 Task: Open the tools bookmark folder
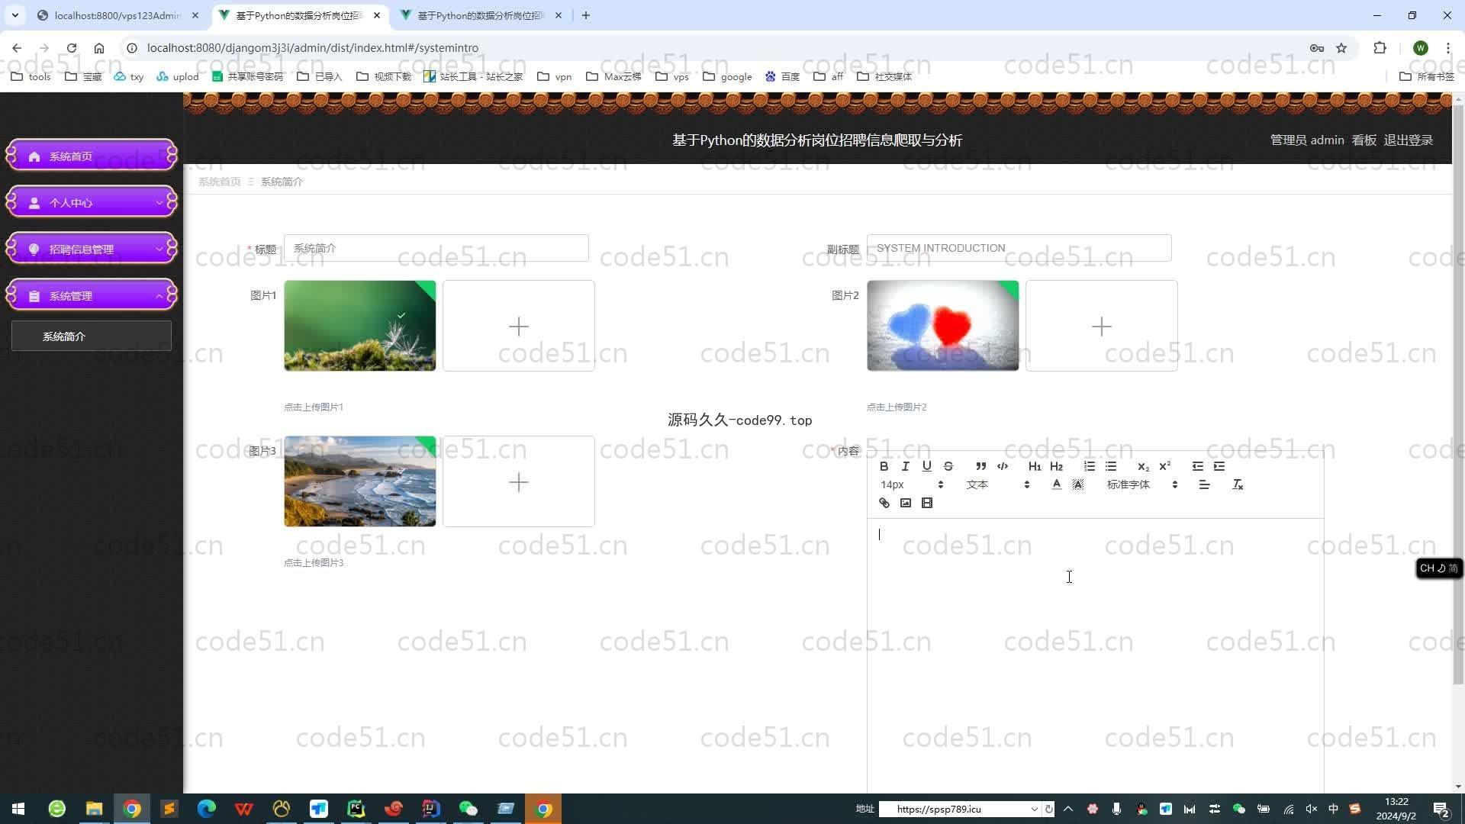(x=31, y=76)
